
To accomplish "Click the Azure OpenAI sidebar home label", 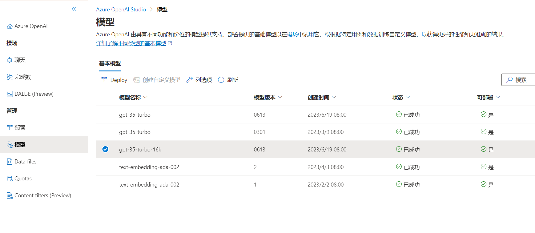I will [31, 26].
